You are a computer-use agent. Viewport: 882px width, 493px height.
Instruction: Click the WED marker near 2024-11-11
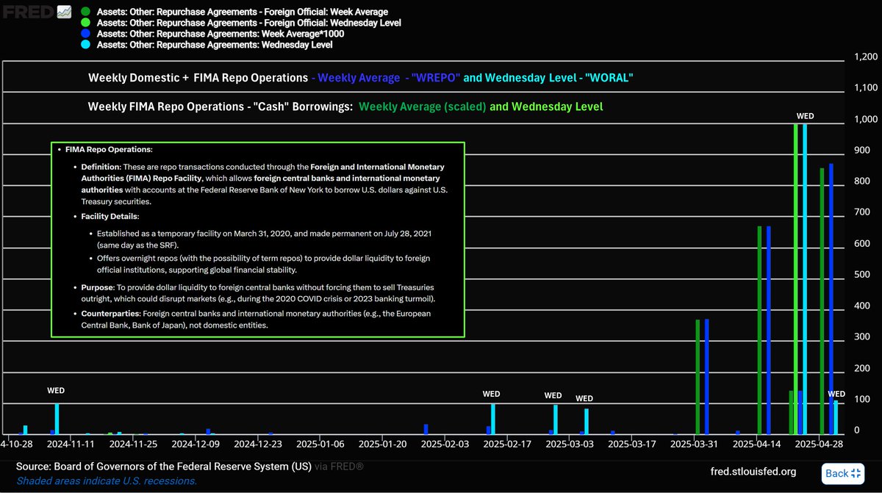tap(56, 390)
